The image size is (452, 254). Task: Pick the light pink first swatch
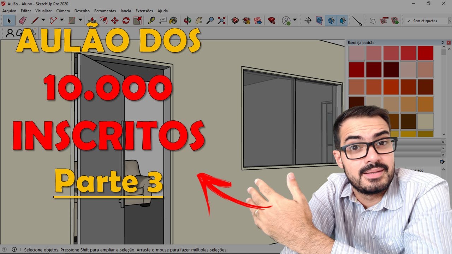pos(356,53)
